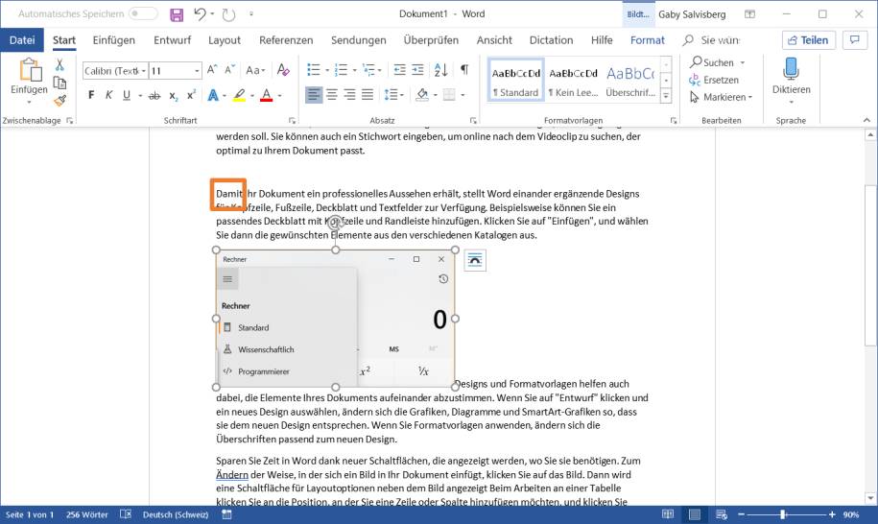Switch to Einfügen ribbon tab
This screenshot has height=524, width=878.
point(113,39)
